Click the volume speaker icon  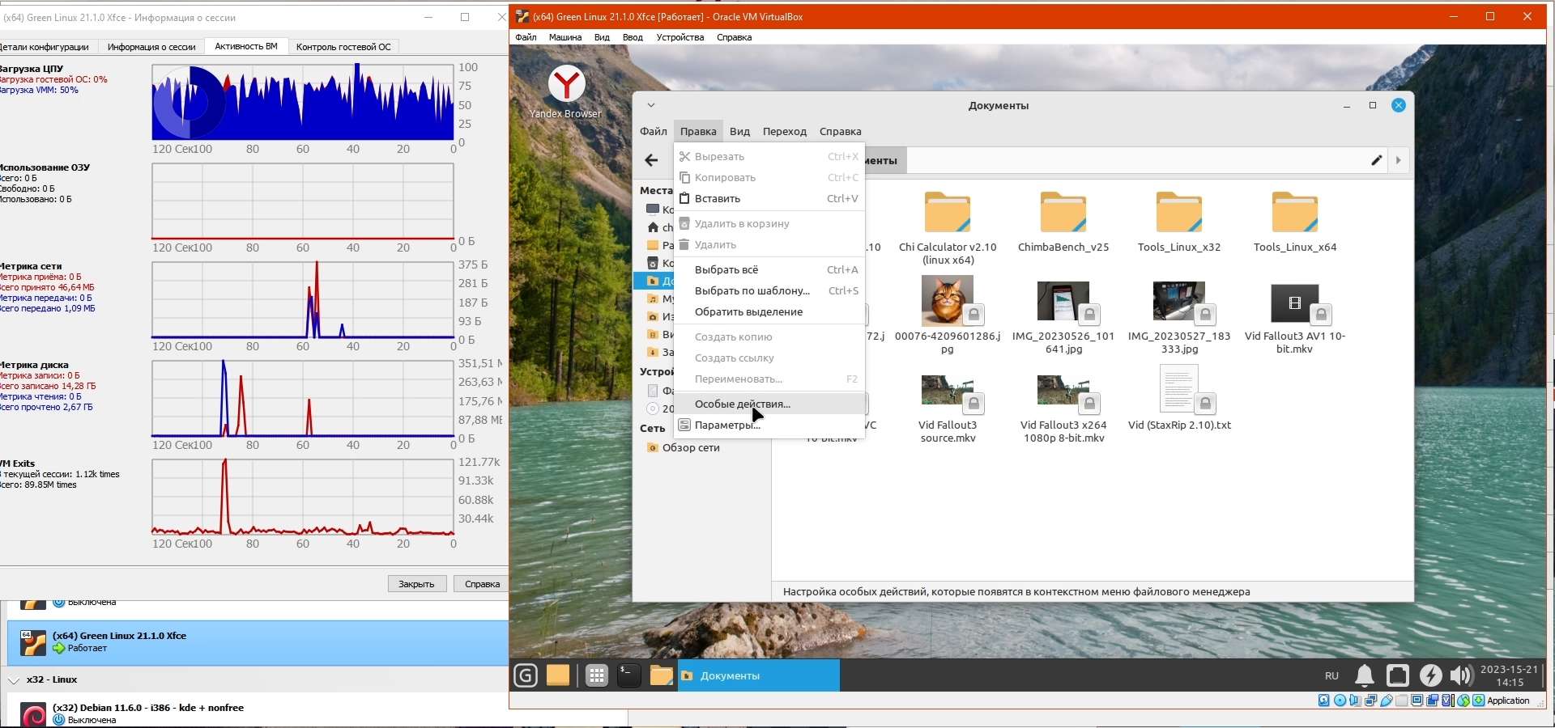tap(1461, 675)
